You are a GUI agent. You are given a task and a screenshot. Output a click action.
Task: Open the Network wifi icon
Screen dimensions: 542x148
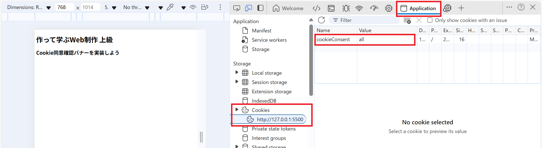[x=359, y=8]
